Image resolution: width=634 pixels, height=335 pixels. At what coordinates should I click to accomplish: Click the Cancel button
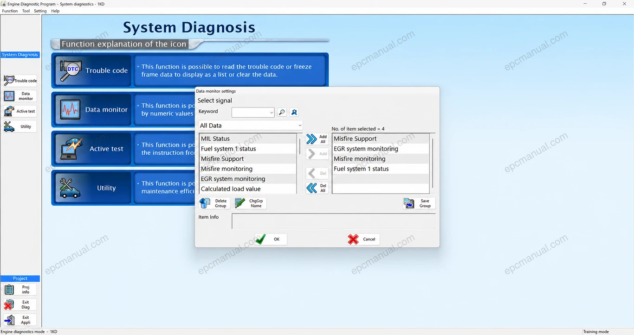(x=363, y=239)
